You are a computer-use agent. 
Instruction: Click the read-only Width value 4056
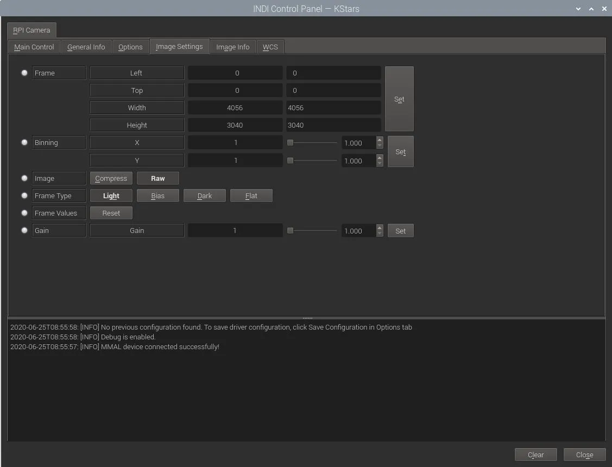pyautogui.click(x=235, y=108)
